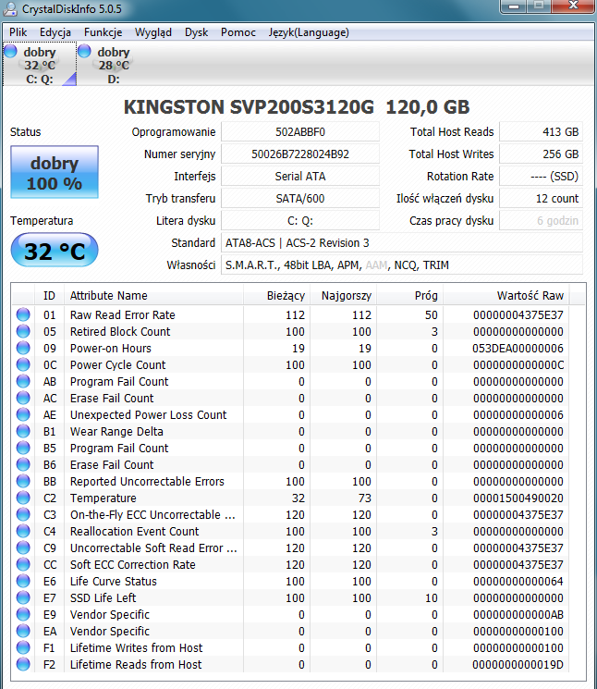Click the status orb for Power Cycle Count
This screenshot has height=689, width=597.
tap(23, 364)
